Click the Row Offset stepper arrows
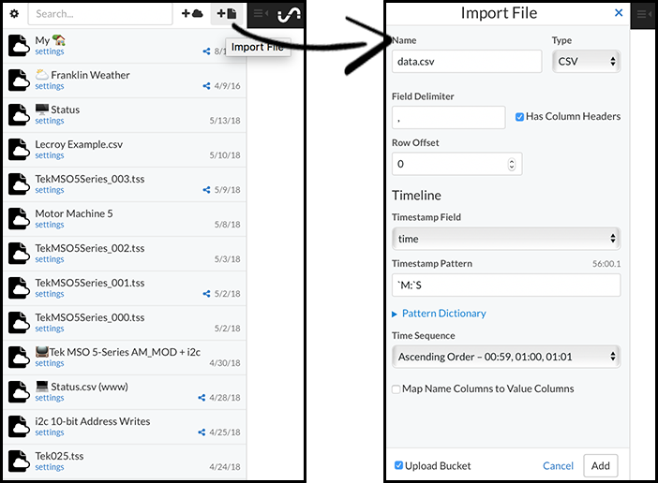 (x=512, y=164)
